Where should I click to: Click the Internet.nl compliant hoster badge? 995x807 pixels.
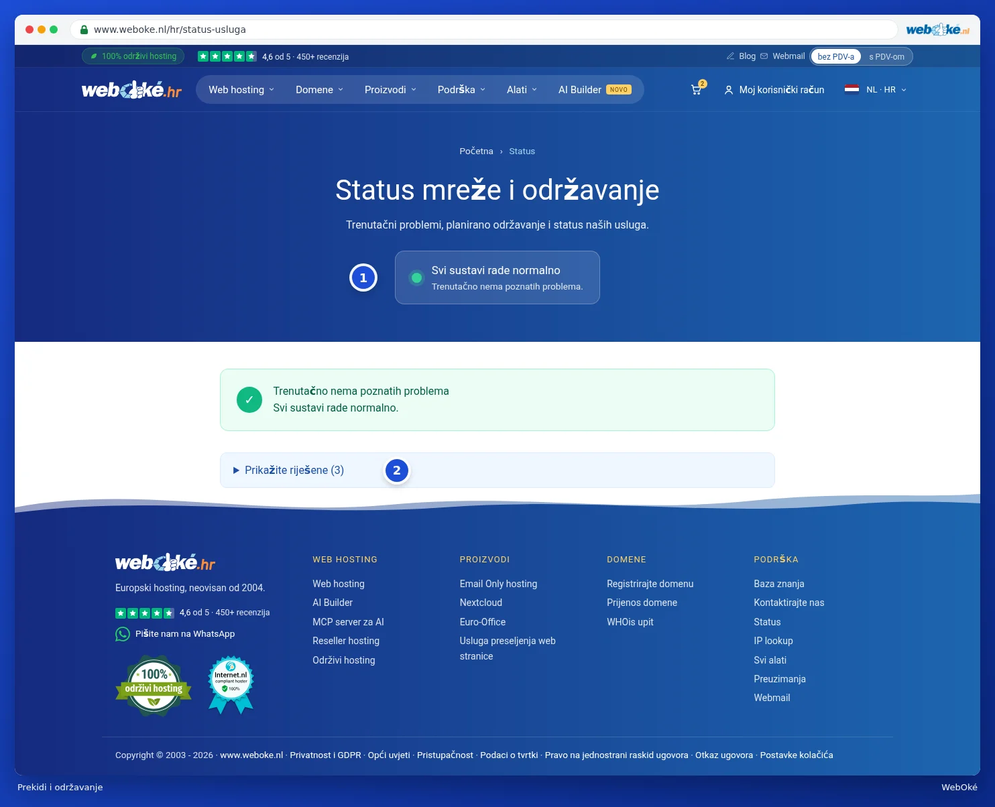click(x=231, y=685)
